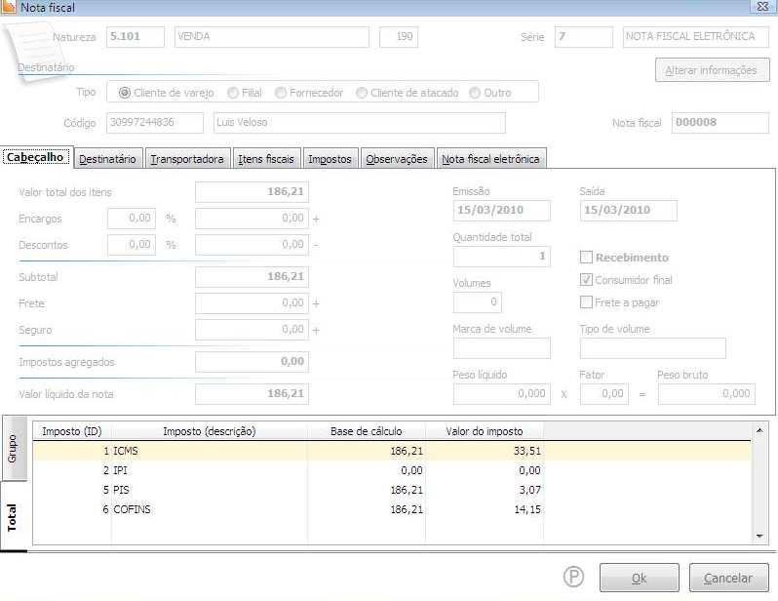Select the IPI tax row
Viewport: 778px width, 601px height.
tap(392, 470)
